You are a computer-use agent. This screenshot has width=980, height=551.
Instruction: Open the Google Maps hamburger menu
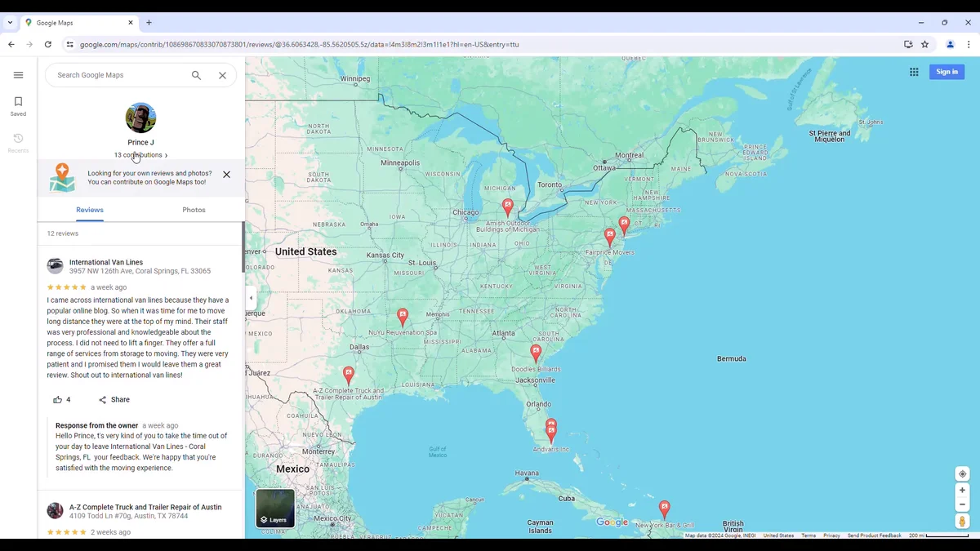coord(18,75)
